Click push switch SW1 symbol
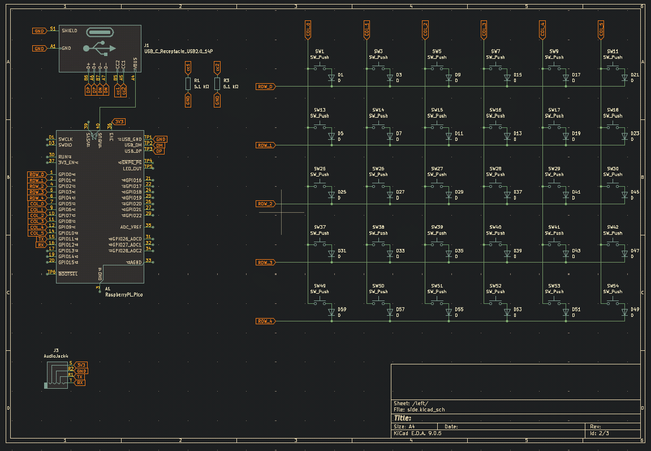 point(319,68)
